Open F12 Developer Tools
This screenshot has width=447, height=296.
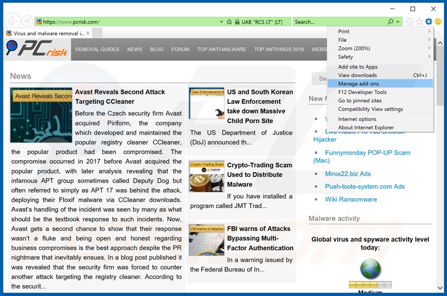tap(380, 92)
